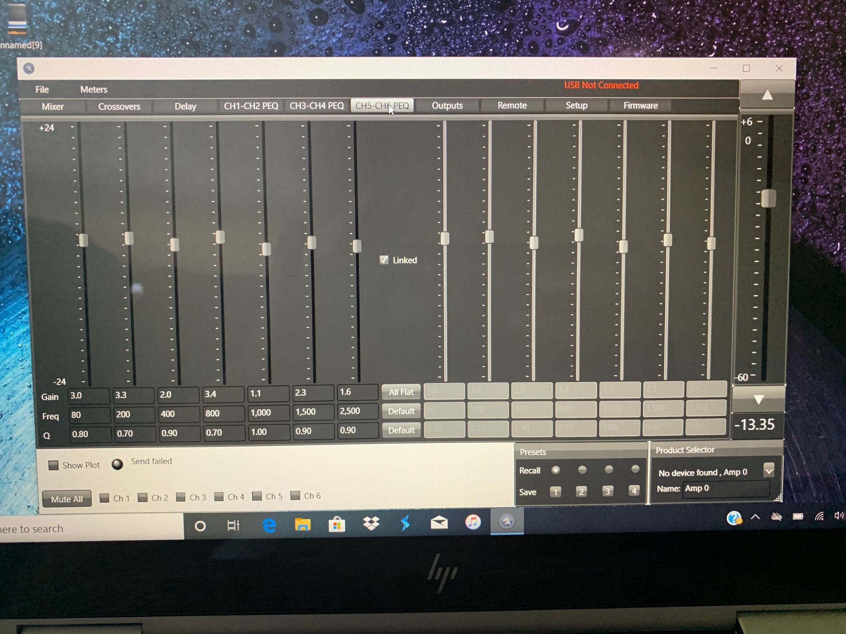The image size is (846, 634).
Task: Click the master volume up arrow
Action: click(x=767, y=95)
